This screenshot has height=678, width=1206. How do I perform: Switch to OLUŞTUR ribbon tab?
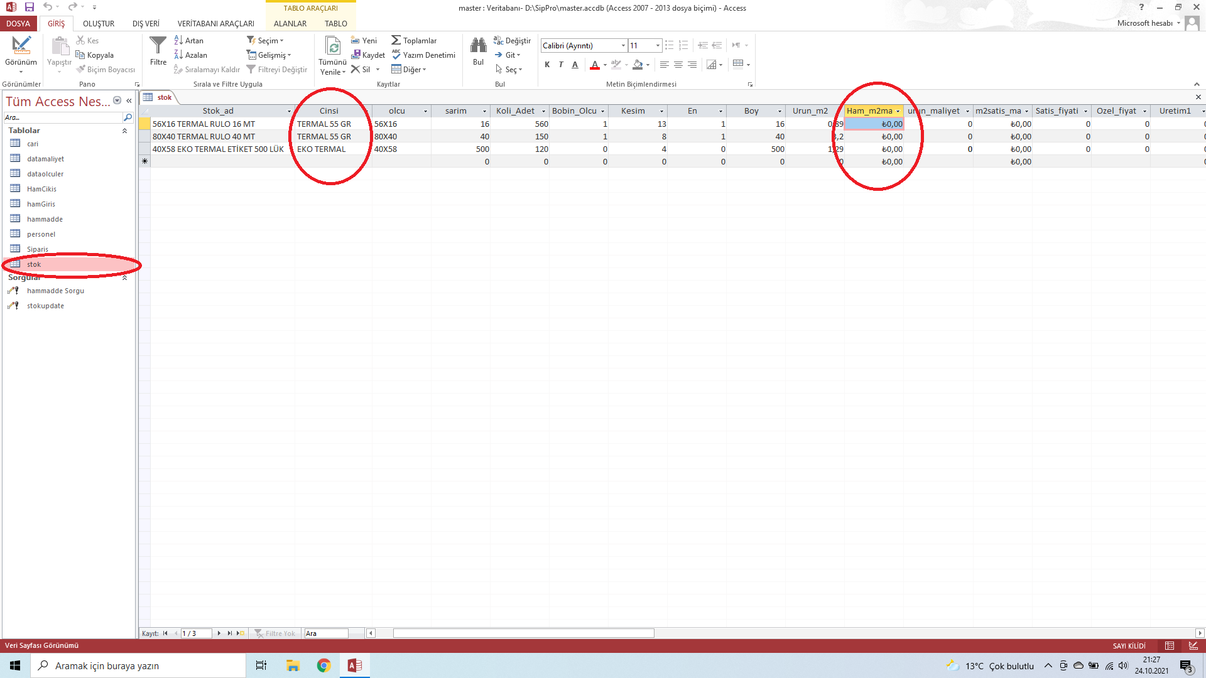point(99,24)
